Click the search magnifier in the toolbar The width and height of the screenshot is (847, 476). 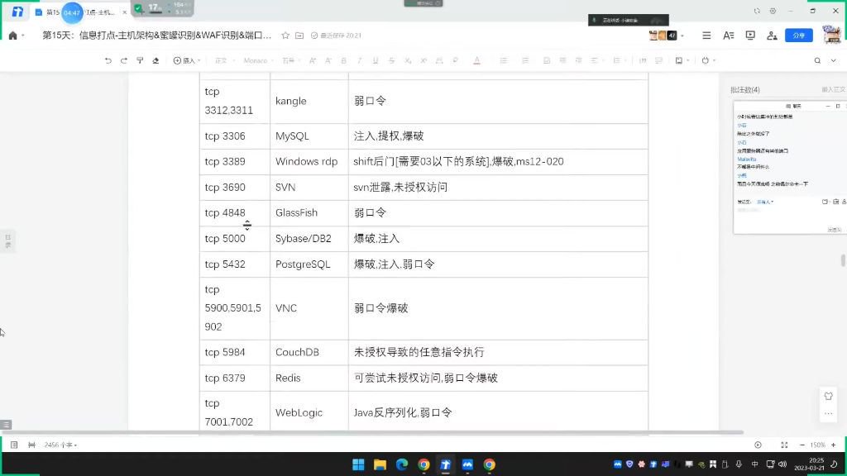817,60
